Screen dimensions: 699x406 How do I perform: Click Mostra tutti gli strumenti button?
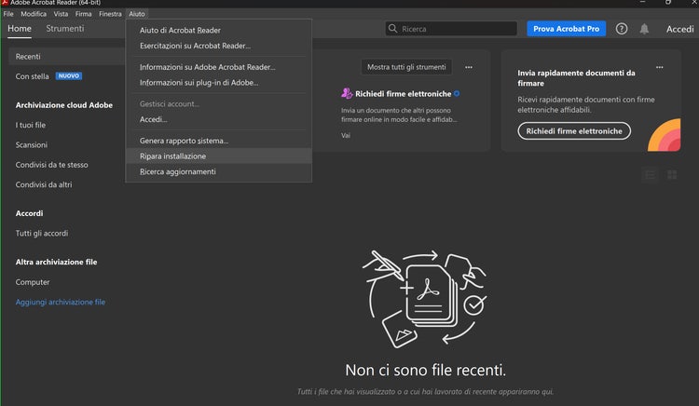406,67
